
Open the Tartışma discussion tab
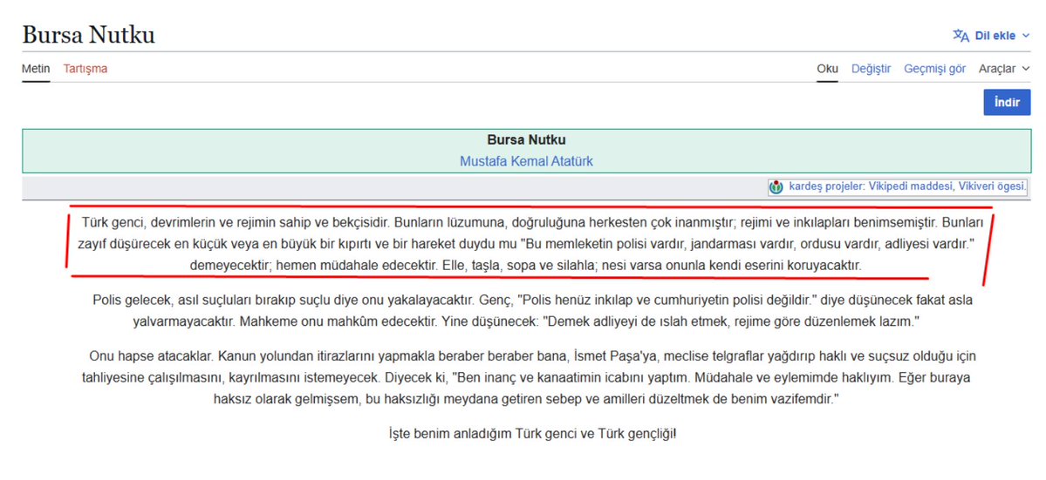pos(85,69)
